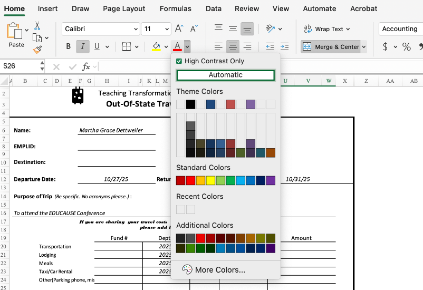Open the Automate tab
Image resolution: width=423 pixels, height=290 pixels.
(320, 8)
